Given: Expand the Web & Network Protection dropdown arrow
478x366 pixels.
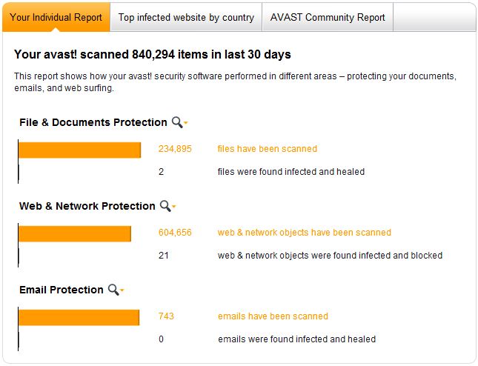Looking at the screenshot, I should point(174,207).
